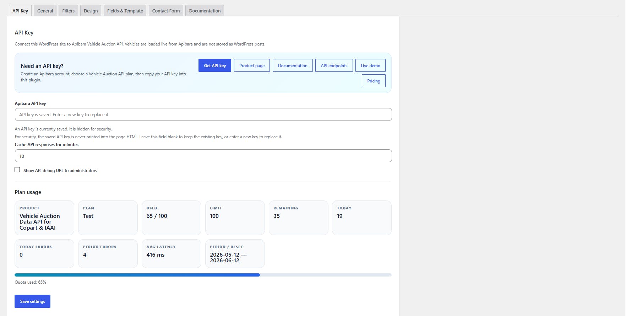Image resolution: width=626 pixels, height=316 pixels.
Task: Click the Get API key button
Action: point(215,65)
